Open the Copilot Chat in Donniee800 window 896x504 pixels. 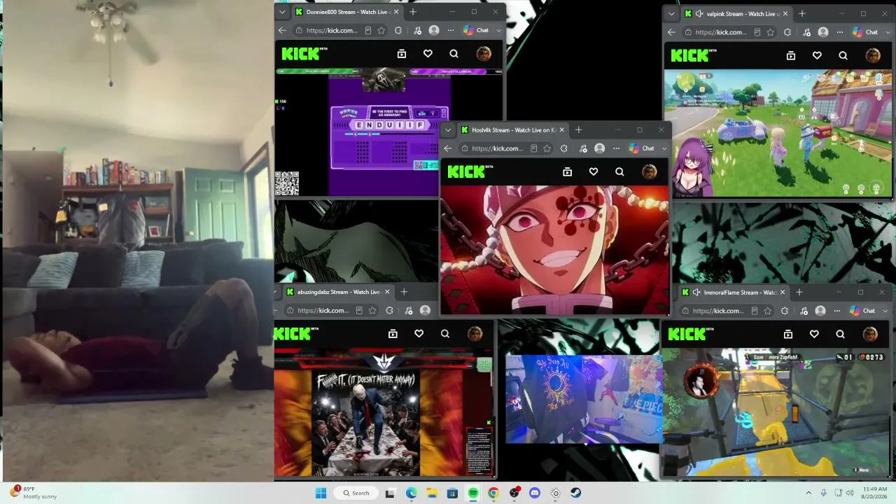click(x=477, y=31)
